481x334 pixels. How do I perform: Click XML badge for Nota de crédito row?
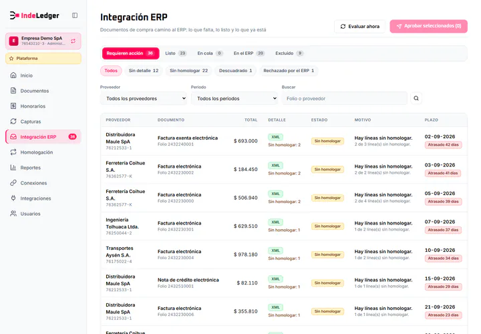(x=275, y=279)
